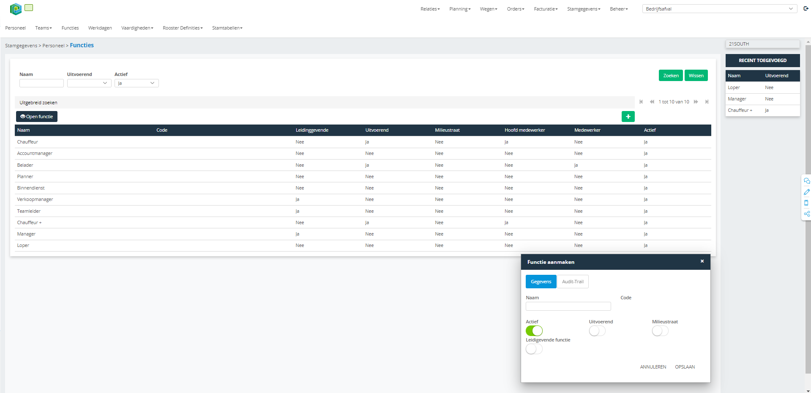This screenshot has height=393, width=811.
Task: Click the Open functie button
Action: click(37, 117)
